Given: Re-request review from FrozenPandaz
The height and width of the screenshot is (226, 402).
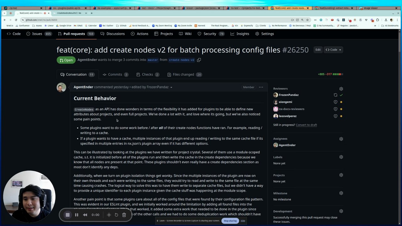Looking at the screenshot, I should coord(335,95).
